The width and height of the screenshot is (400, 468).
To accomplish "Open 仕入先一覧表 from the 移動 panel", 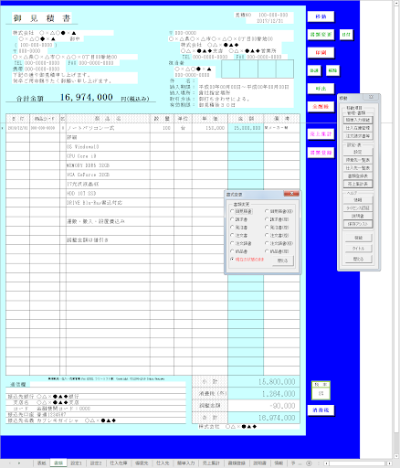I will pyautogui.click(x=358, y=168).
